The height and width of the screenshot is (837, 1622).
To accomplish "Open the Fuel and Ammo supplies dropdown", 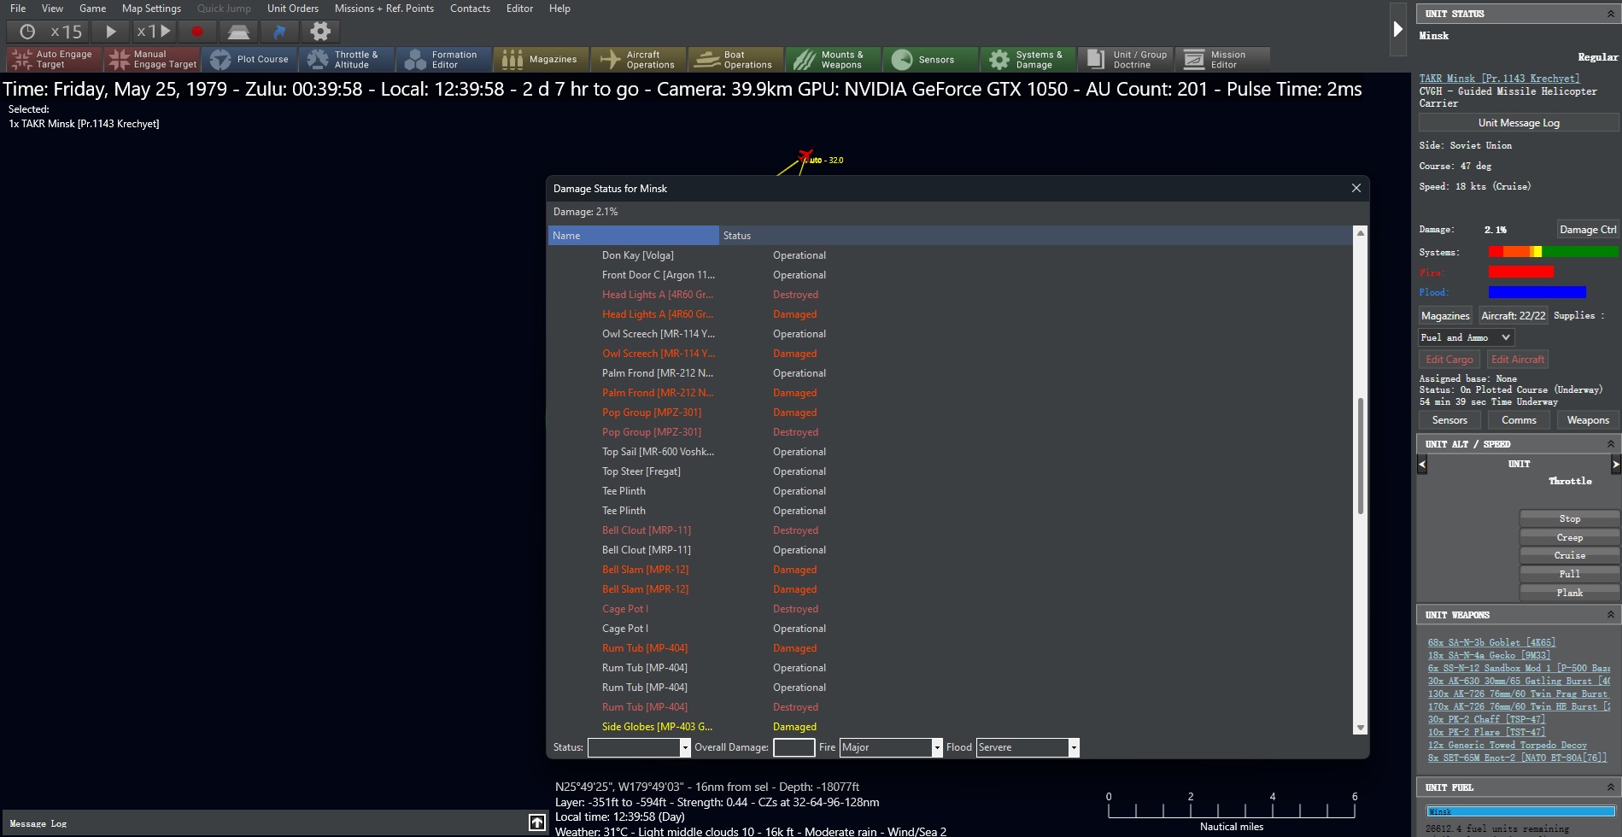I will tap(1467, 337).
